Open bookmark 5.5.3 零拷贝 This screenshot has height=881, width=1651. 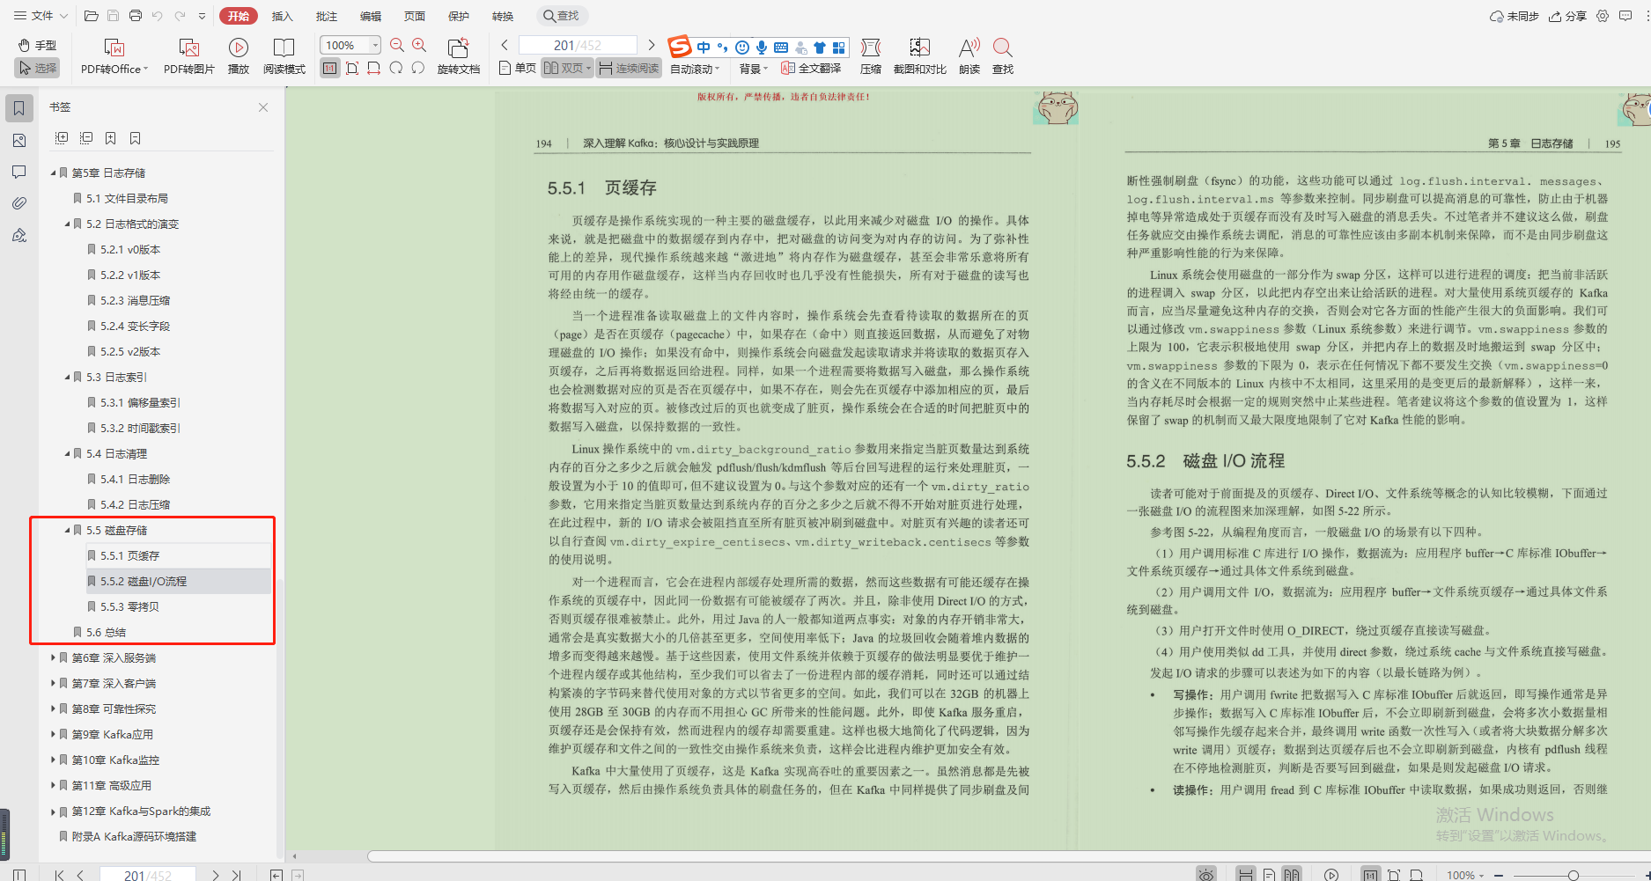point(129,607)
